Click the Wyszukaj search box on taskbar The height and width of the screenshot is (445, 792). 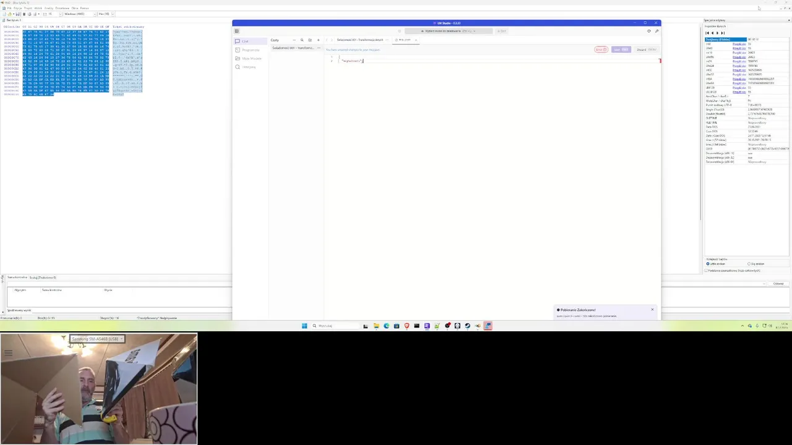click(x=334, y=326)
